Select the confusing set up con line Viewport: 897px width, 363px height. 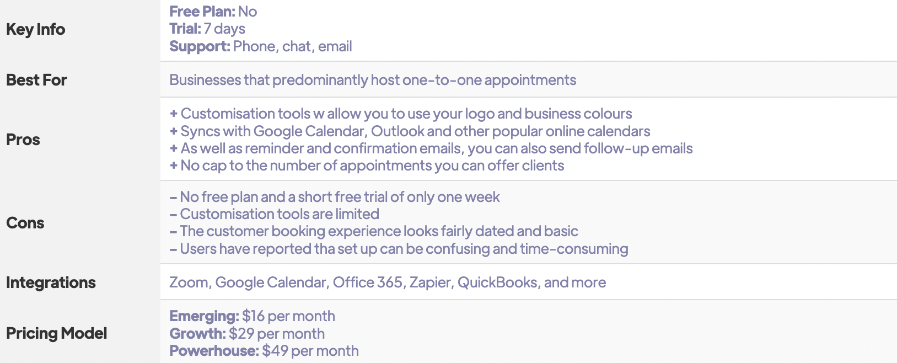pos(399,249)
